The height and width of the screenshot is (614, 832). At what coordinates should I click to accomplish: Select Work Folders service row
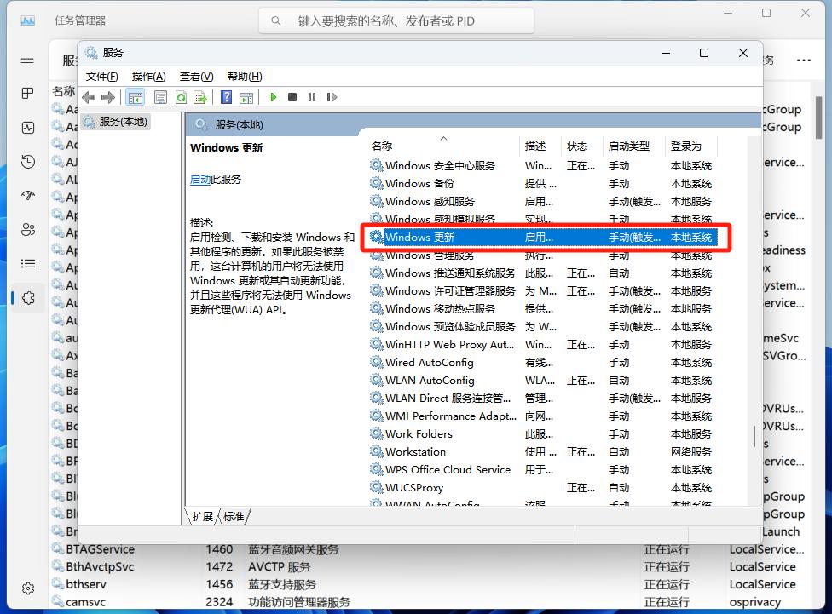[x=542, y=433]
